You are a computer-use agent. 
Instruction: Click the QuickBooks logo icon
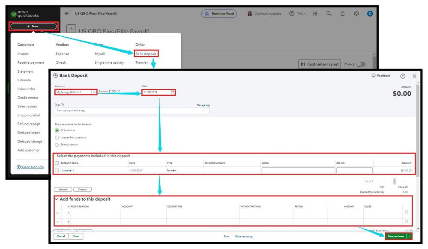pyautogui.click(x=13, y=14)
